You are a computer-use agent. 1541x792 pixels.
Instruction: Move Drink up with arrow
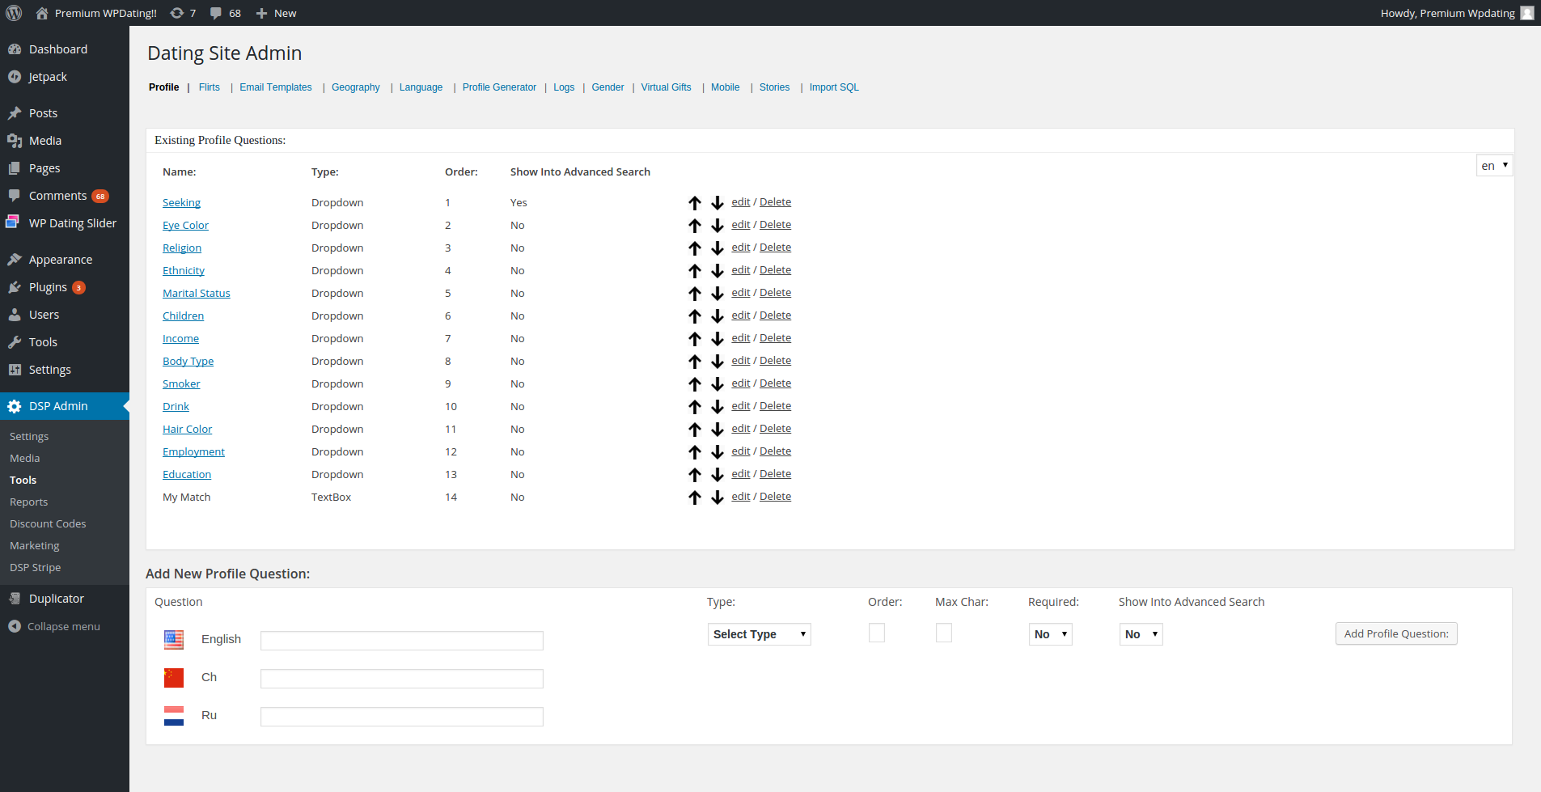click(x=695, y=407)
